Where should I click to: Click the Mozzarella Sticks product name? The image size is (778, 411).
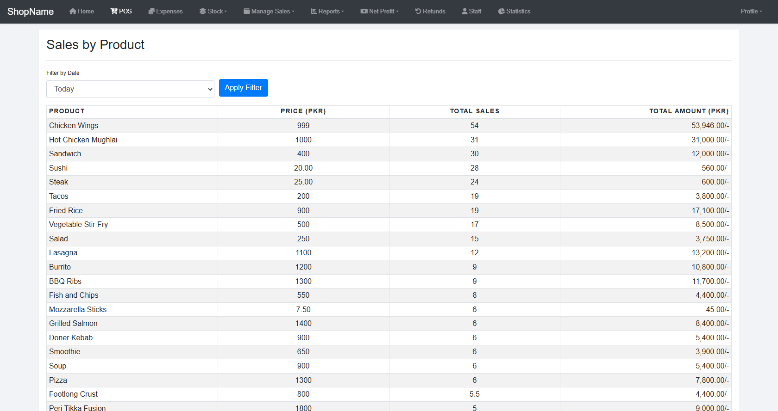click(x=78, y=309)
